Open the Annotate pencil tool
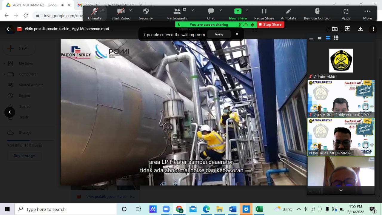 [x=288, y=14]
